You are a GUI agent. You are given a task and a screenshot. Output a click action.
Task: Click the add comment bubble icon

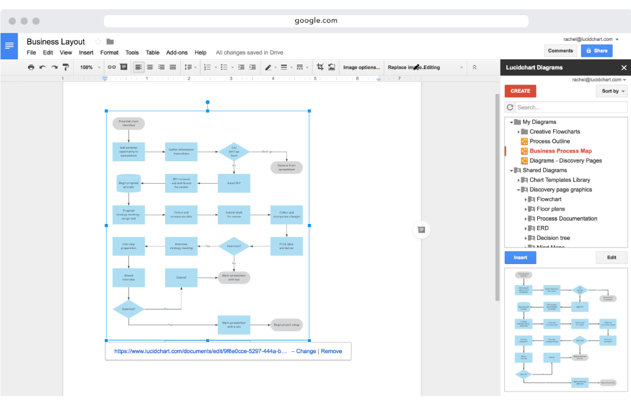point(421,229)
